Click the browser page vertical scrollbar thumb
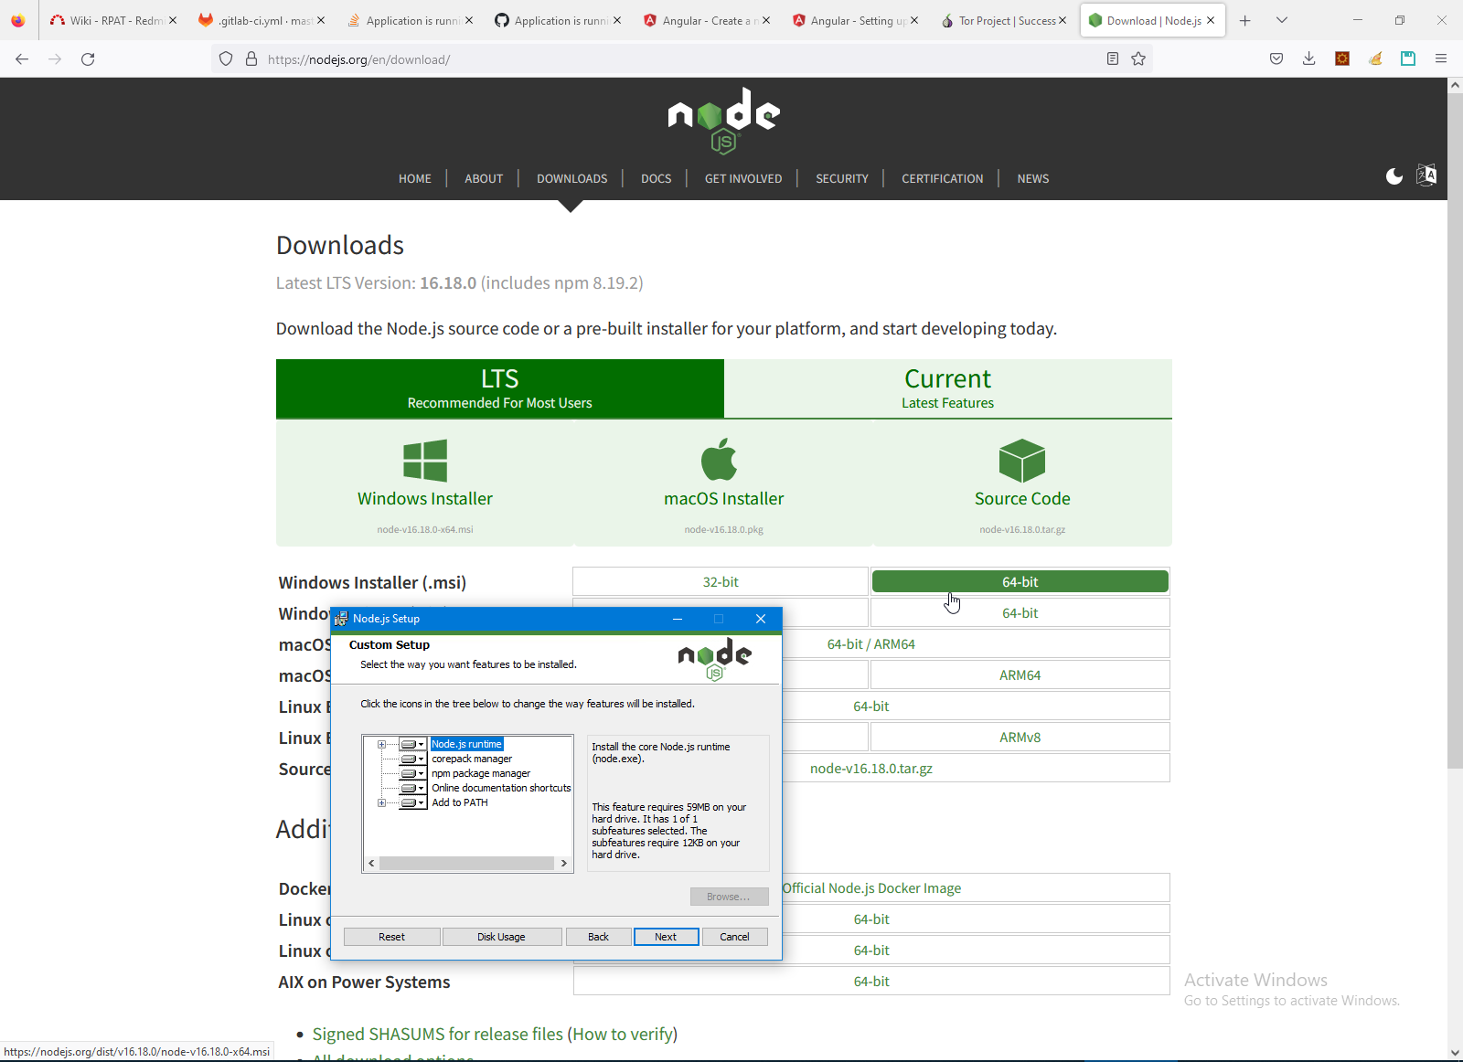This screenshot has height=1062, width=1463. pyautogui.click(x=1455, y=430)
